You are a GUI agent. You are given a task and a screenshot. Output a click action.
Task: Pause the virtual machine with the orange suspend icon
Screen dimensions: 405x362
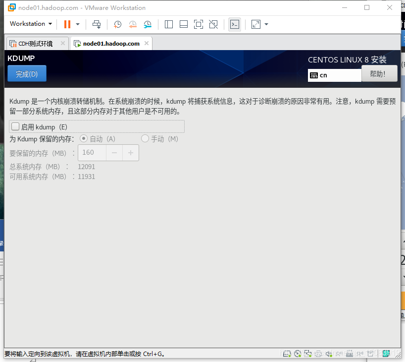(67, 24)
